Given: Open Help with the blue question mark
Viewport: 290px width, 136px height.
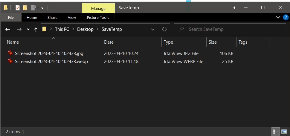Looking at the screenshot, I should 285,17.
